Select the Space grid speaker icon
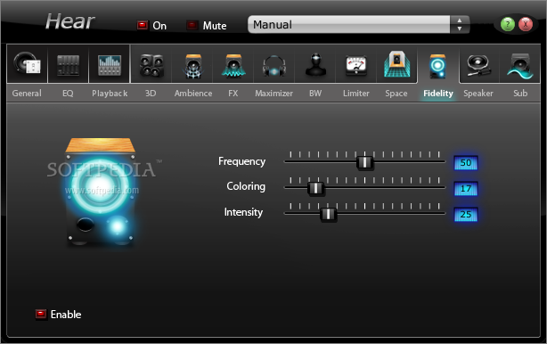This screenshot has height=344, width=547. 396,64
